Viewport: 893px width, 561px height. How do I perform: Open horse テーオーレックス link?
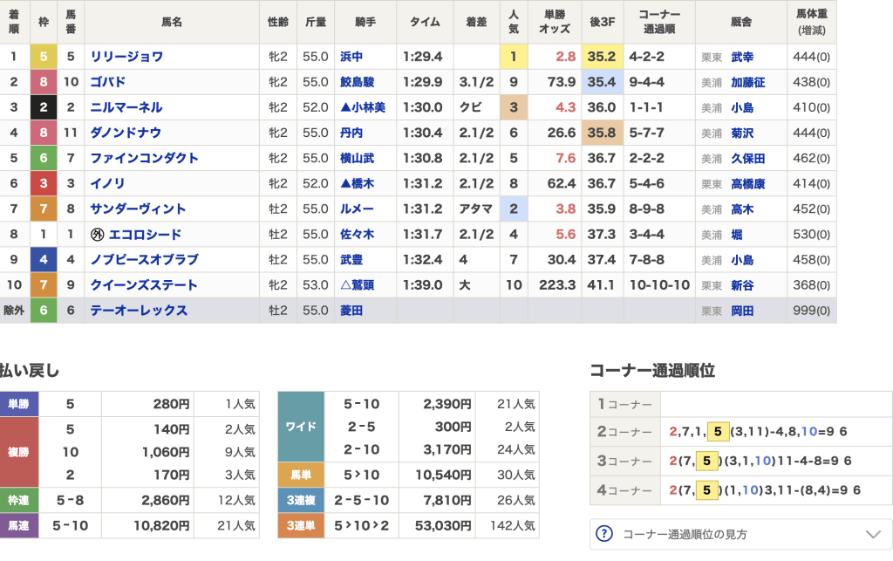pyautogui.click(x=139, y=311)
